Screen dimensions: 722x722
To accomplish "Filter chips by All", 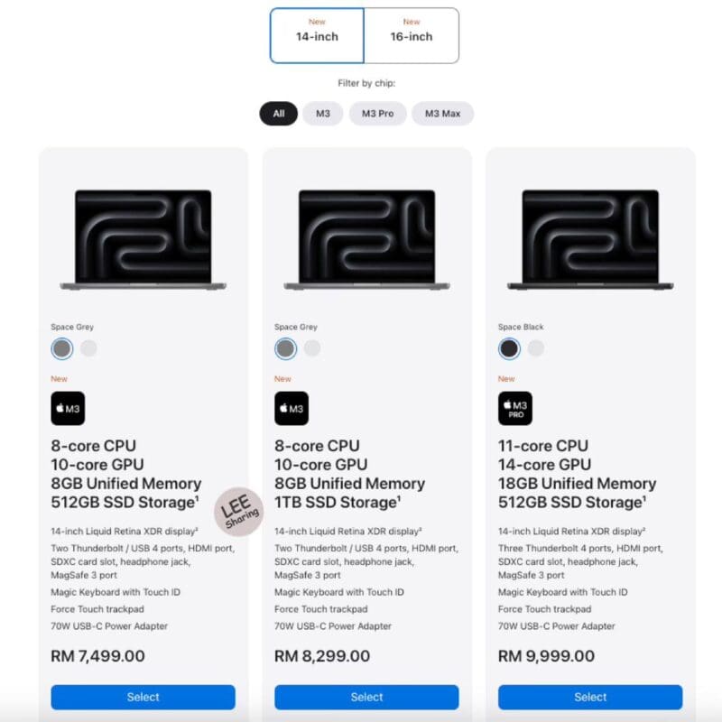I will (279, 114).
